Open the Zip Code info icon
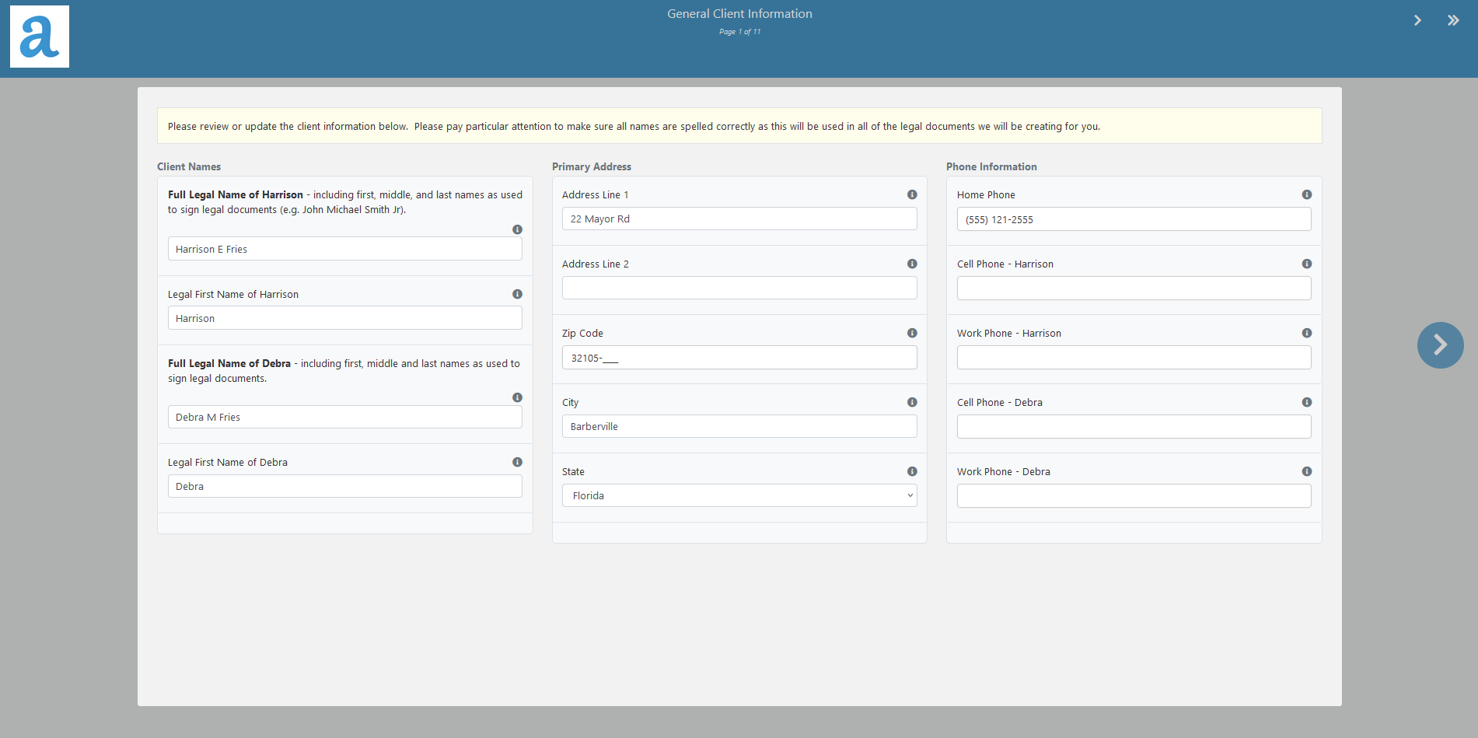The height and width of the screenshot is (738, 1478). [x=912, y=333]
